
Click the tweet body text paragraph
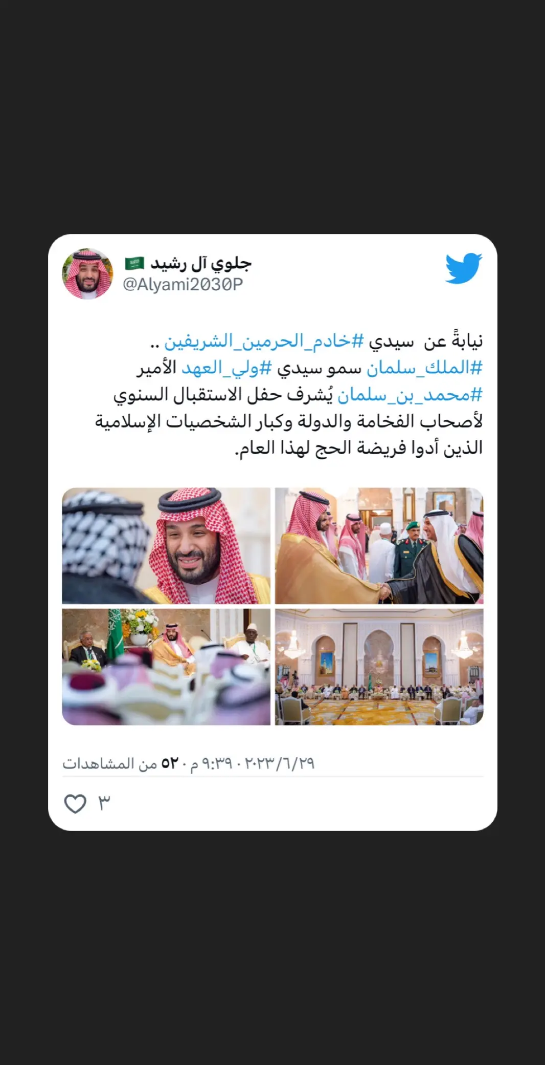click(x=289, y=395)
